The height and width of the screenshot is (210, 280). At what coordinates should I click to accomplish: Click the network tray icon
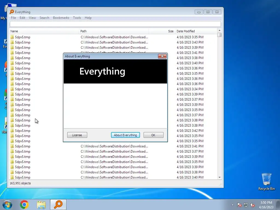246,205
